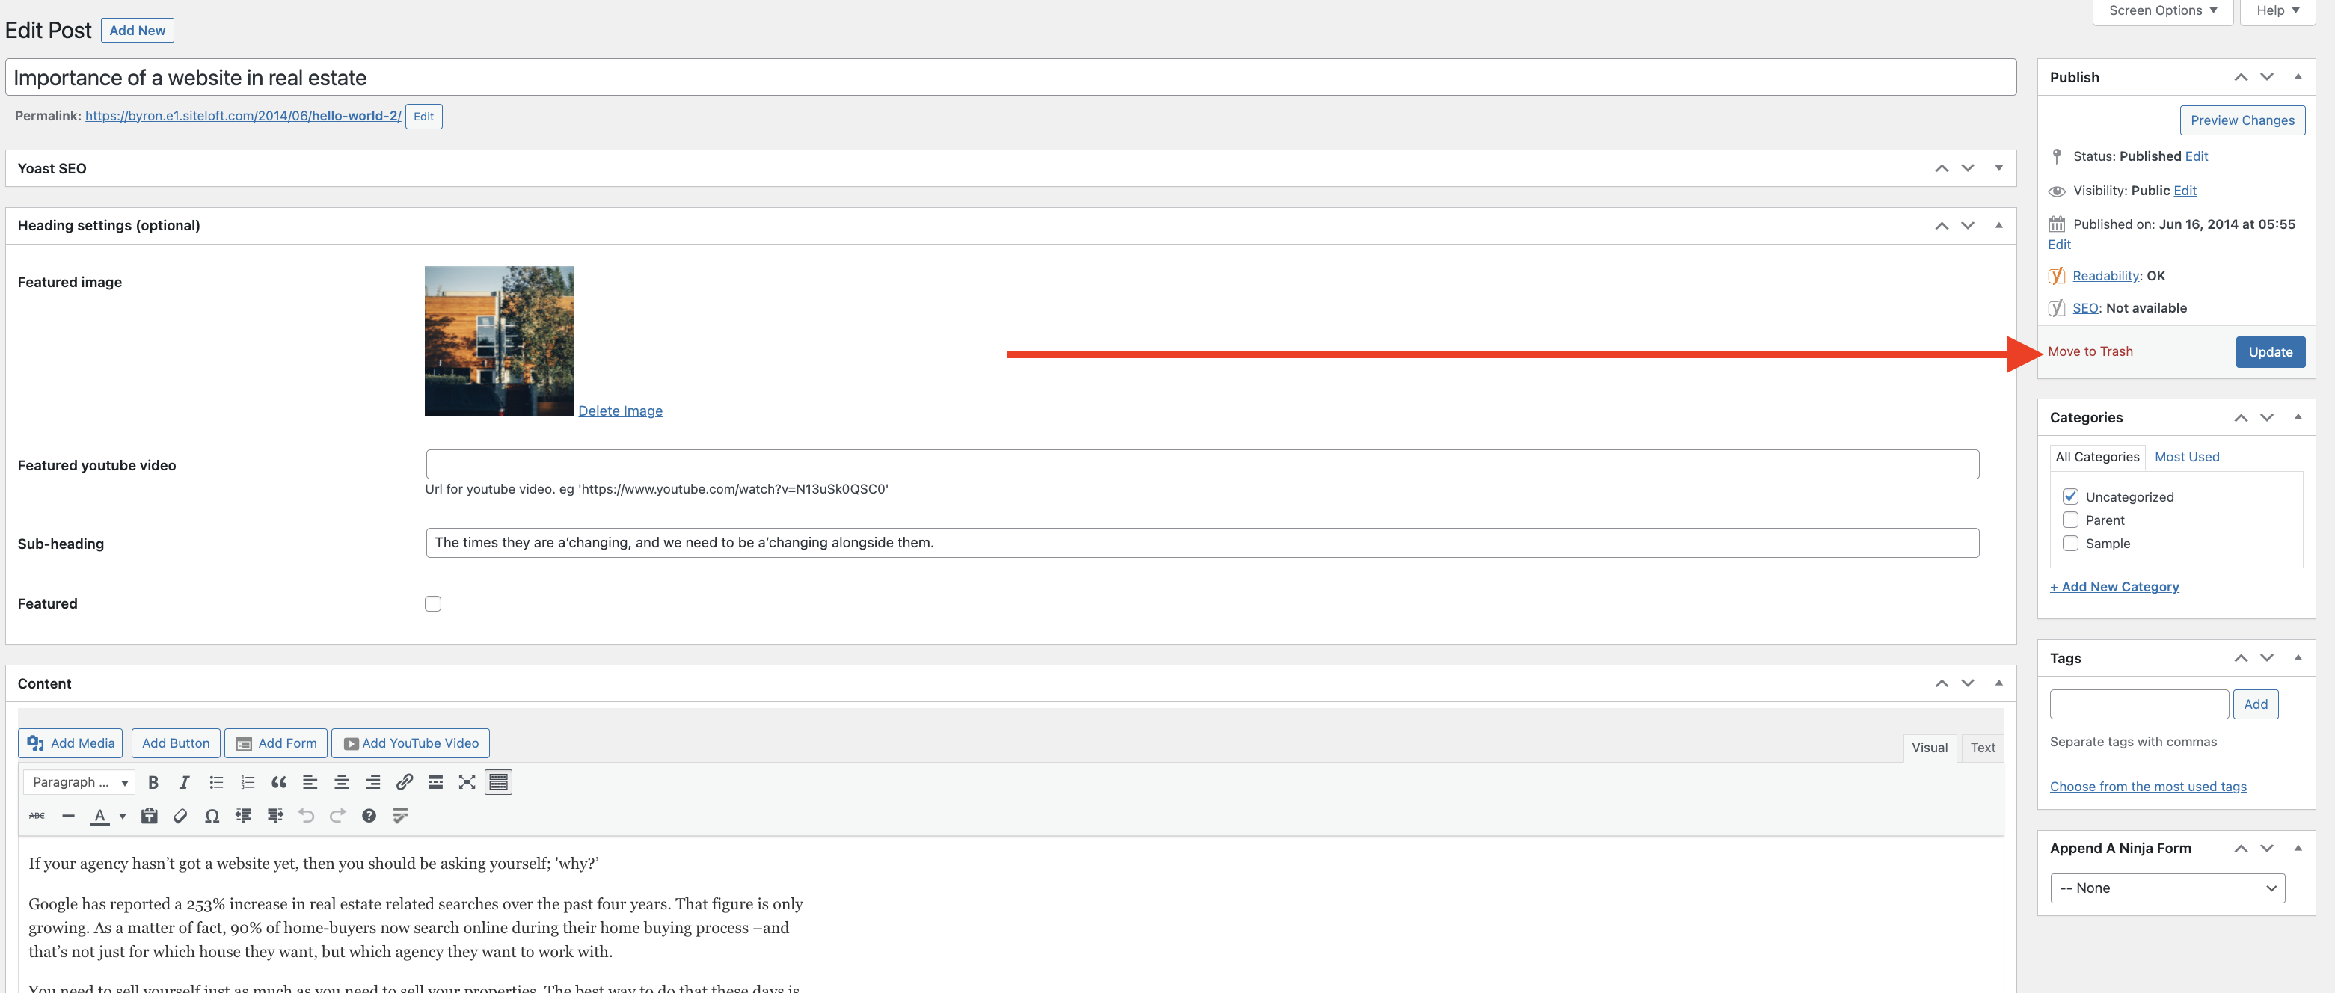The image size is (2335, 993).
Task: Uncheck the Uncategorized category
Action: tap(2070, 496)
